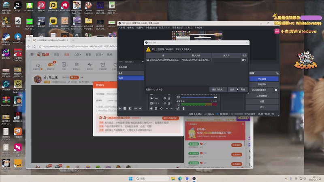Open OBS from the taskbar

(x=194, y=178)
